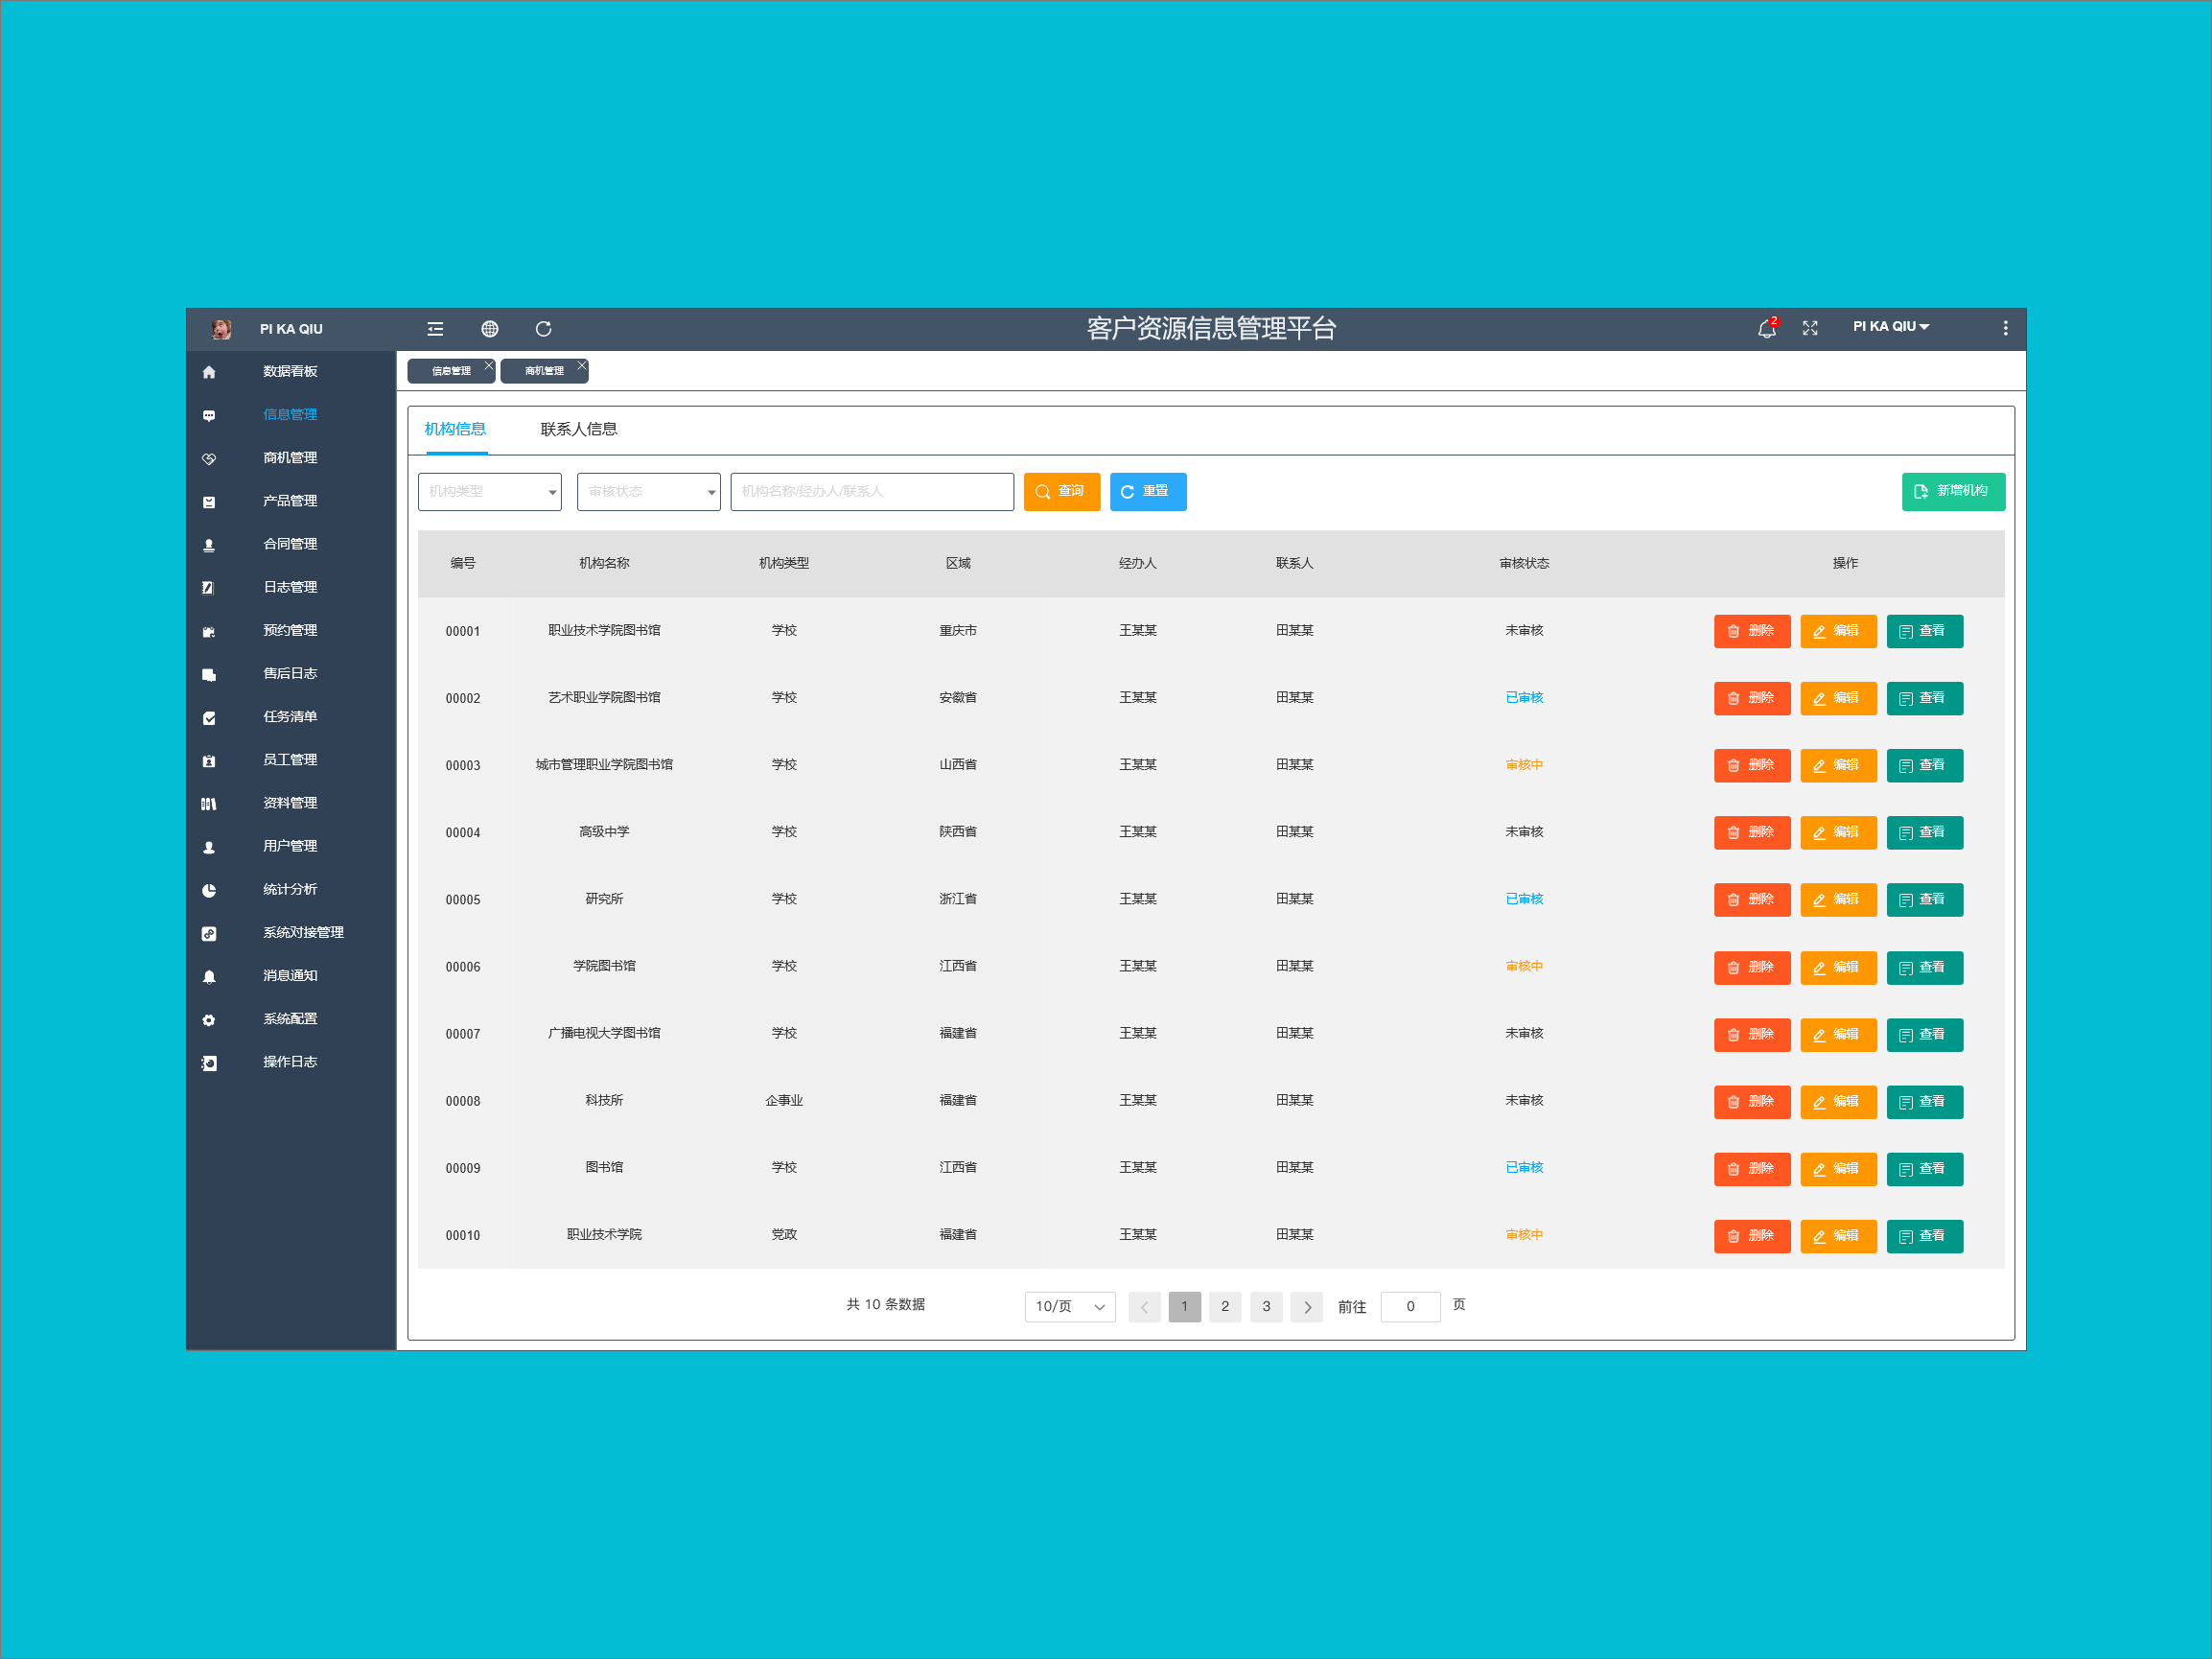Click the checkmark icon beside 任务清单
The image size is (2212, 1659).
click(x=209, y=718)
